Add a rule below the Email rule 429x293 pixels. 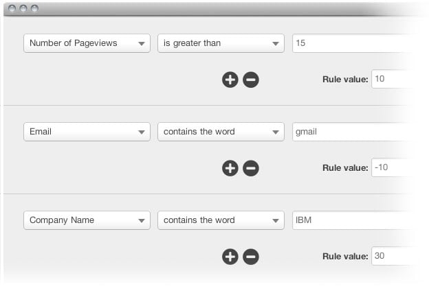point(230,168)
